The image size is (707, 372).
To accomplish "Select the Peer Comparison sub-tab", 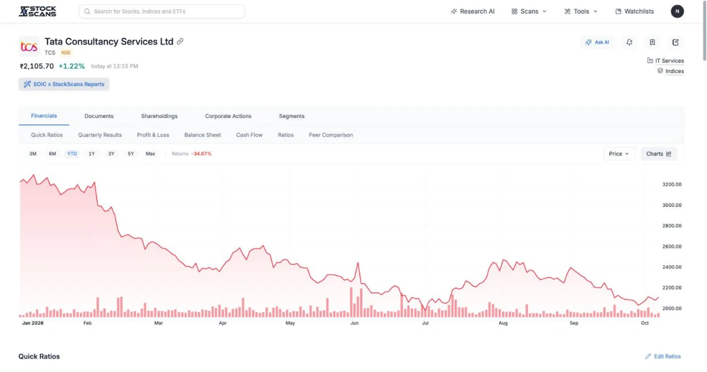I will [x=331, y=135].
